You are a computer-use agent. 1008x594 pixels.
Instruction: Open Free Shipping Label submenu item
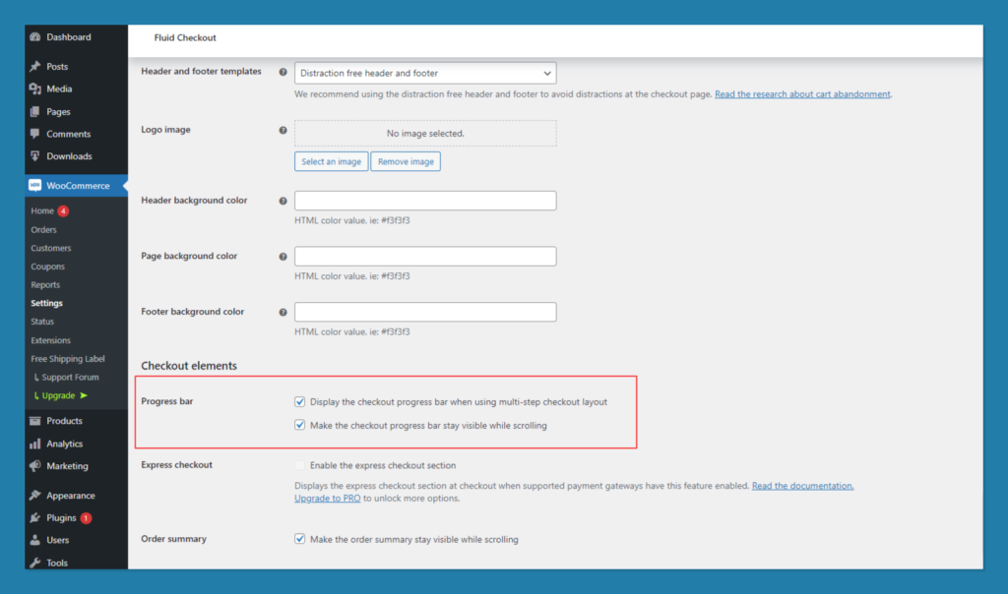click(x=68, y=359)
